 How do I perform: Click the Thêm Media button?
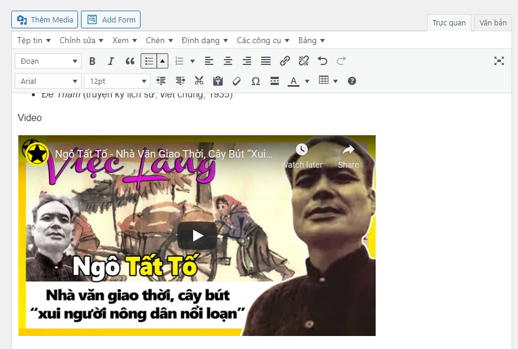pyautogui.click(x=45, y=19)
